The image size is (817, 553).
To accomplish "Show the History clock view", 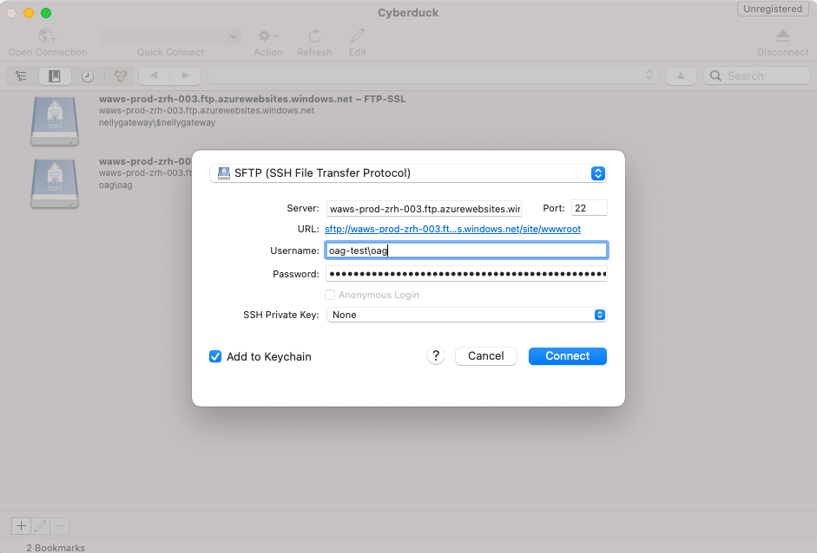I will 88,76.
